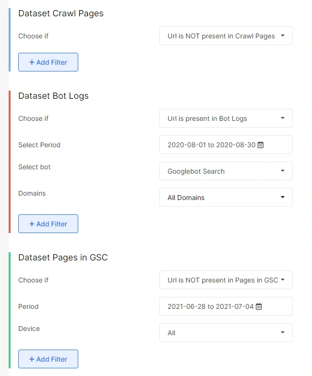This screenshot has height=376, width=312.
Task: Click the 'Domains' label
Action: tap(32, 193)
